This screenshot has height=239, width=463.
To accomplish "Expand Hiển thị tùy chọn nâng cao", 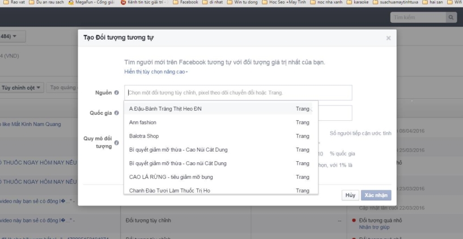I will coord(156,72).
